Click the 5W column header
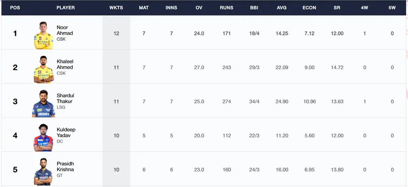This screenshot has width=408, height=187. point(392,8)
